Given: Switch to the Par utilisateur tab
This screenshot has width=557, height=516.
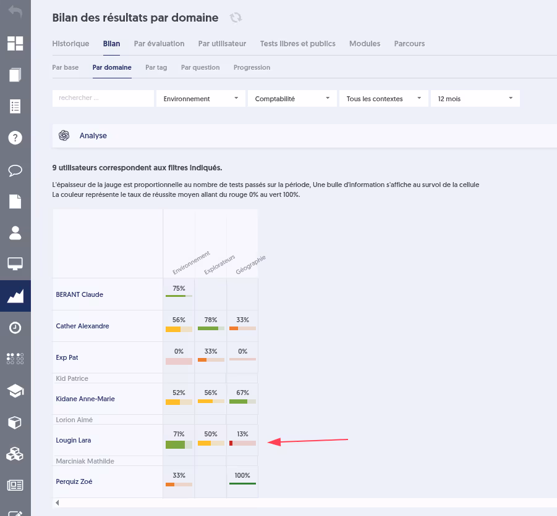Looking at the screenshot, I should (x=222, y=44).
